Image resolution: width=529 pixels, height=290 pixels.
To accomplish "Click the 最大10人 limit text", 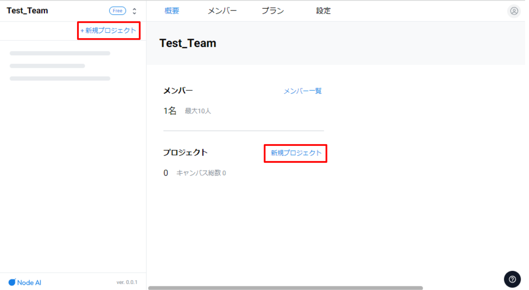I will 198,111.
